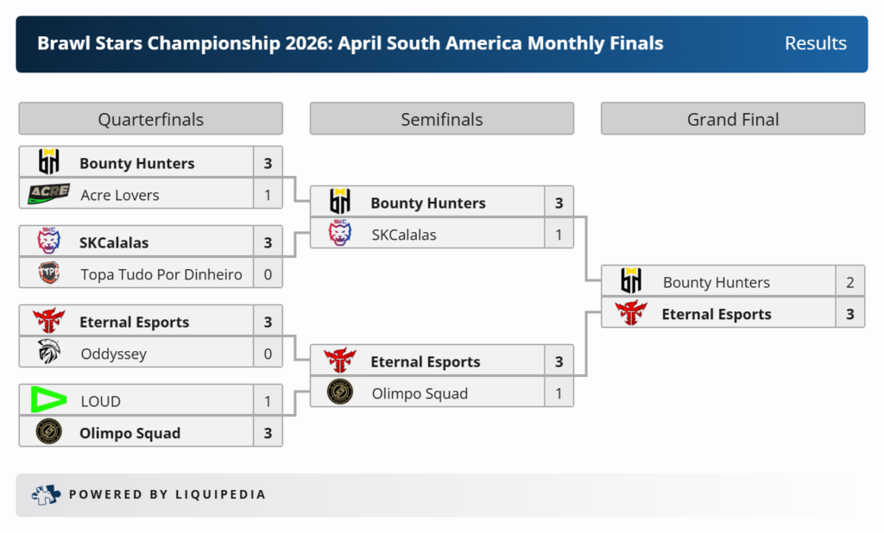The width and height of the screenshot is (884, 533).
Task: Click the Oddyssey team logo
Action: coord(48,354)
